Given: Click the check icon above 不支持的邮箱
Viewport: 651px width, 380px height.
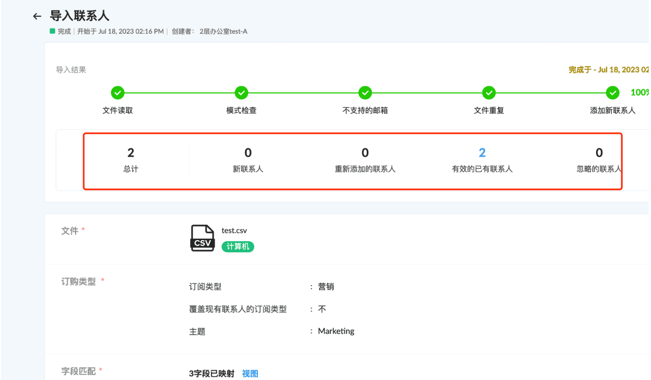Looking at the screenshot, I should click(x=365, y=92).
